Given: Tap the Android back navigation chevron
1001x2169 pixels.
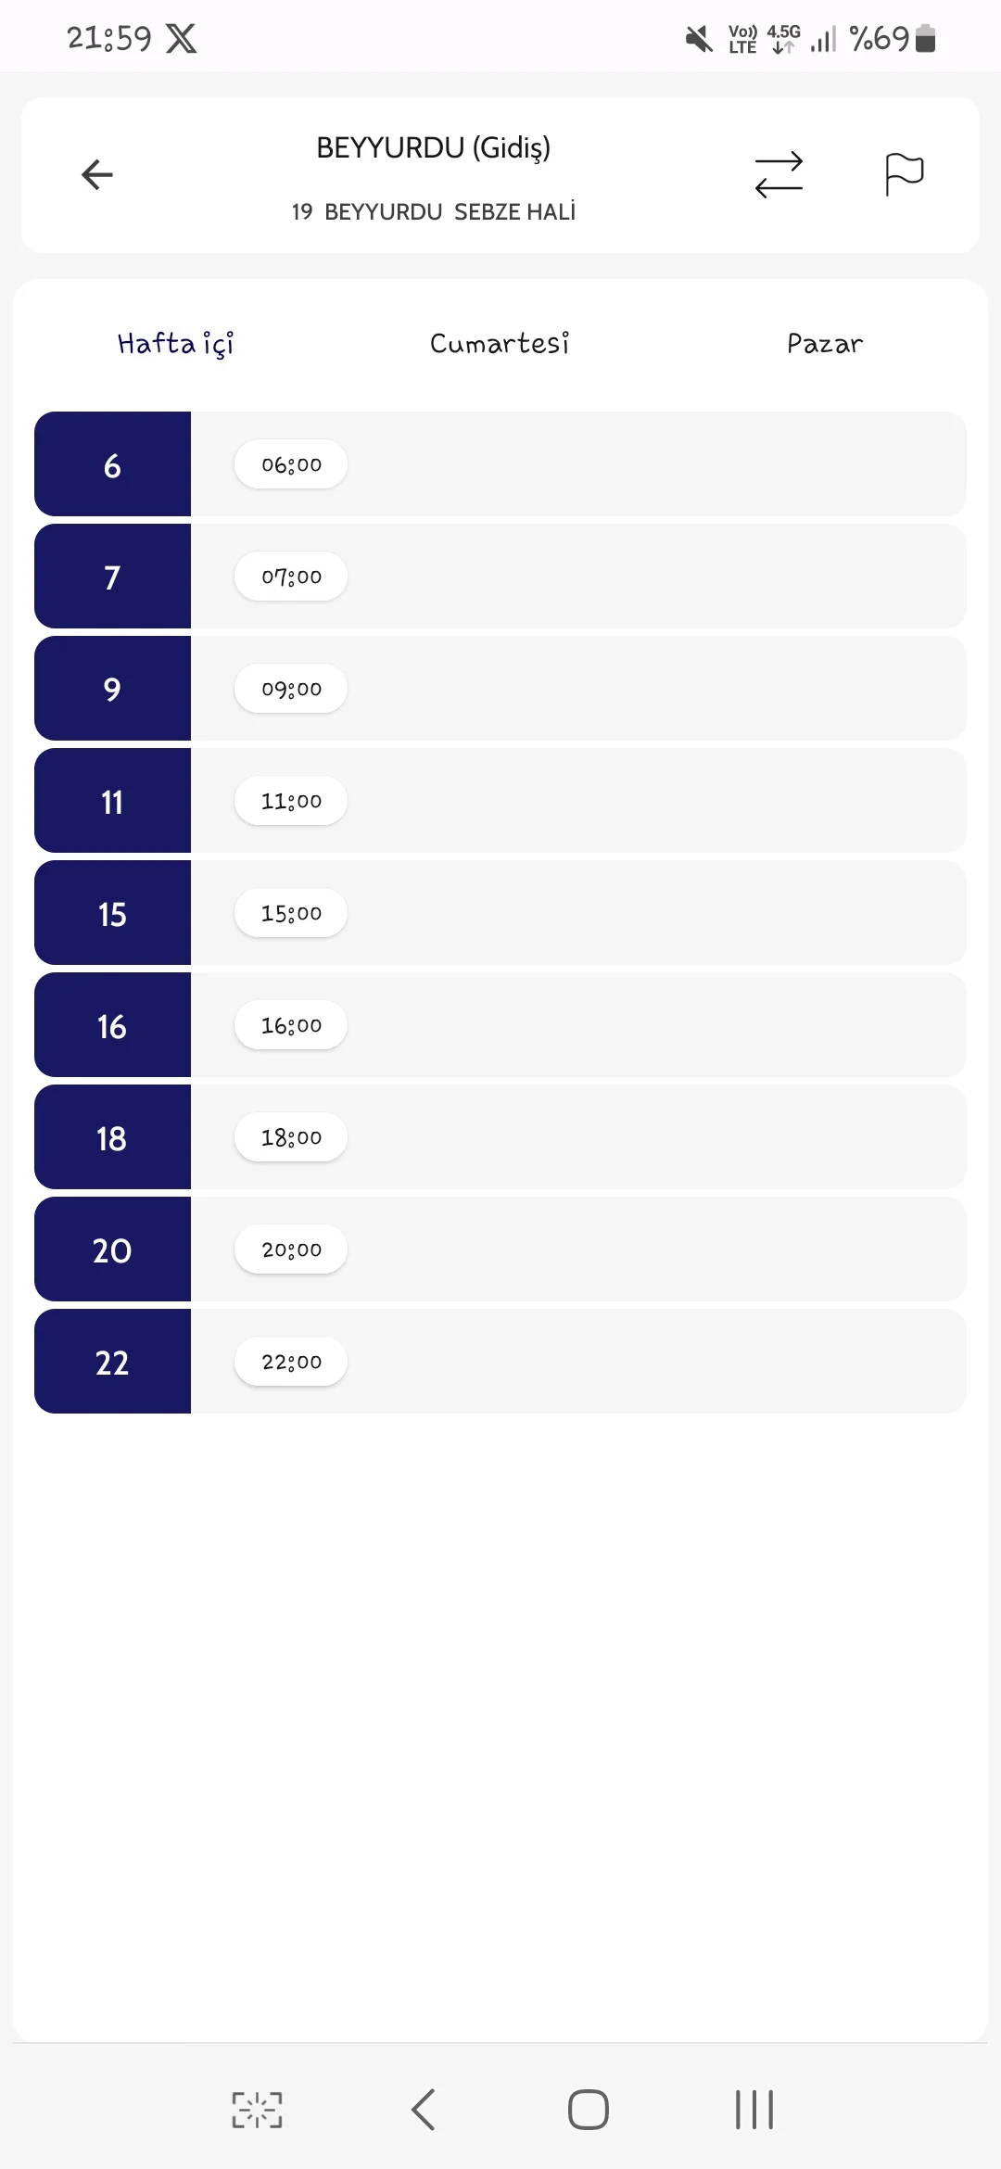Looking at the screenshot, I should point(424,2110).
